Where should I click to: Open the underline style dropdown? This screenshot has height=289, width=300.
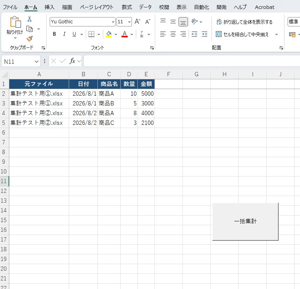click(x=82, y=34)
